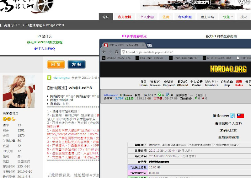251x178 pixels.
Task: Open the FAX BASIC FUNCTI... bookmark
Action: pyautogui.click(x=150, y=58)
